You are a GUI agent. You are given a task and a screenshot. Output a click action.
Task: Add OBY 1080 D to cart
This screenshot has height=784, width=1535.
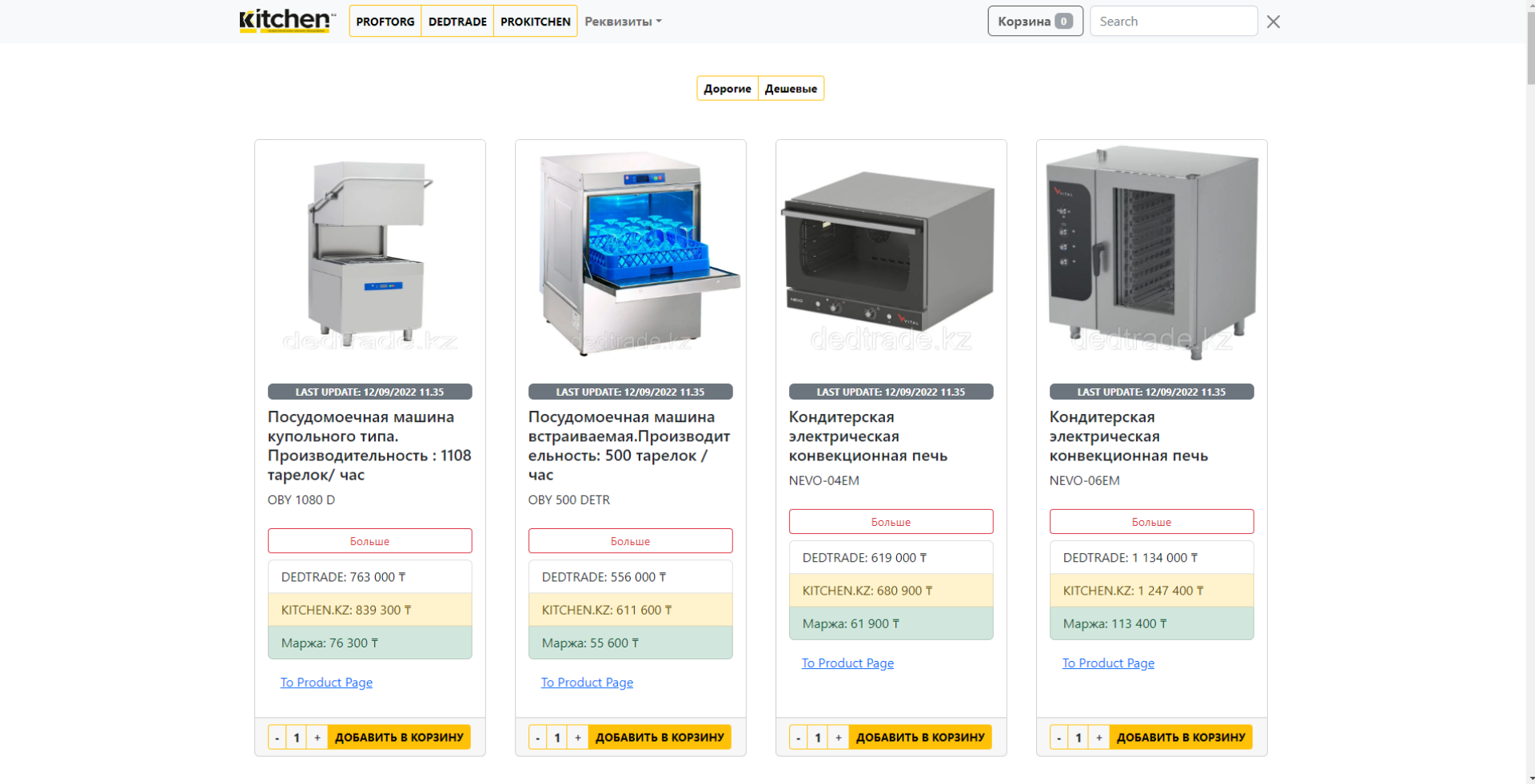(399, 738)
